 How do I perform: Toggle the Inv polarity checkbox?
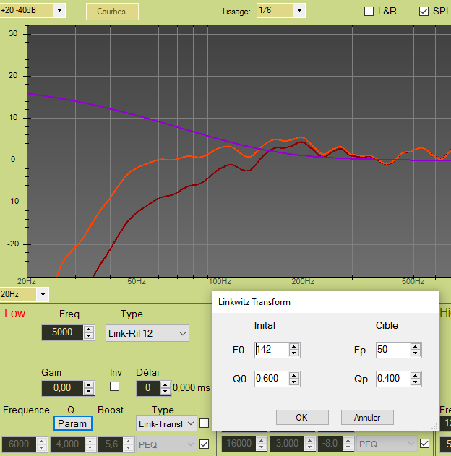pyautogui.click(x=114, y=387)
